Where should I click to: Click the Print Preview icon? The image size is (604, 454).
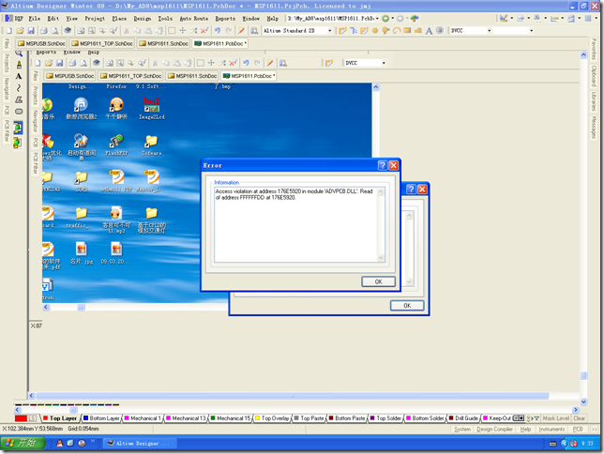point(55,30)
